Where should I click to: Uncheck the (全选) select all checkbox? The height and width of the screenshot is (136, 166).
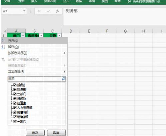pyautogui.click(x=15, y=85)
